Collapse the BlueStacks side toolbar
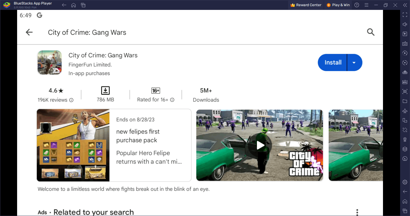 click(x=405, y=5)
